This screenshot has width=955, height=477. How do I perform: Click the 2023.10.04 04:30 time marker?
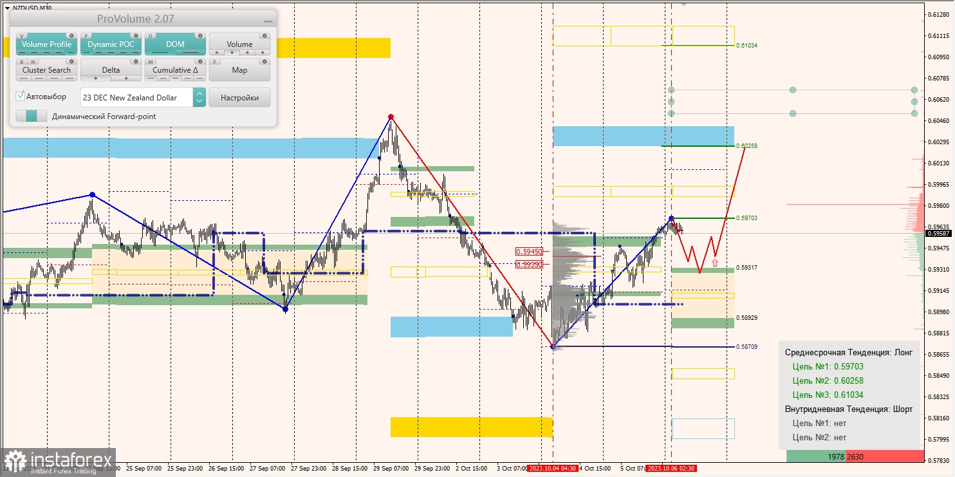[553, 468]
